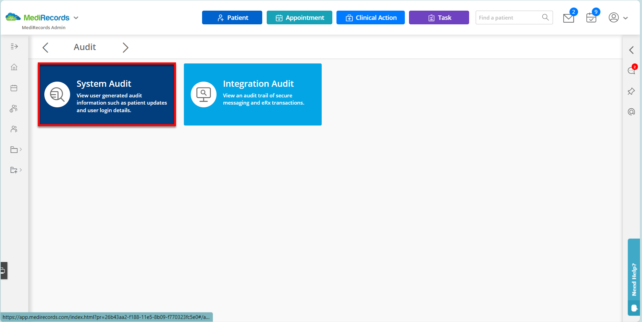Screen dimensions: 642x322
Task: Collapse the right sidebar using the chevron
Action: 631,50
